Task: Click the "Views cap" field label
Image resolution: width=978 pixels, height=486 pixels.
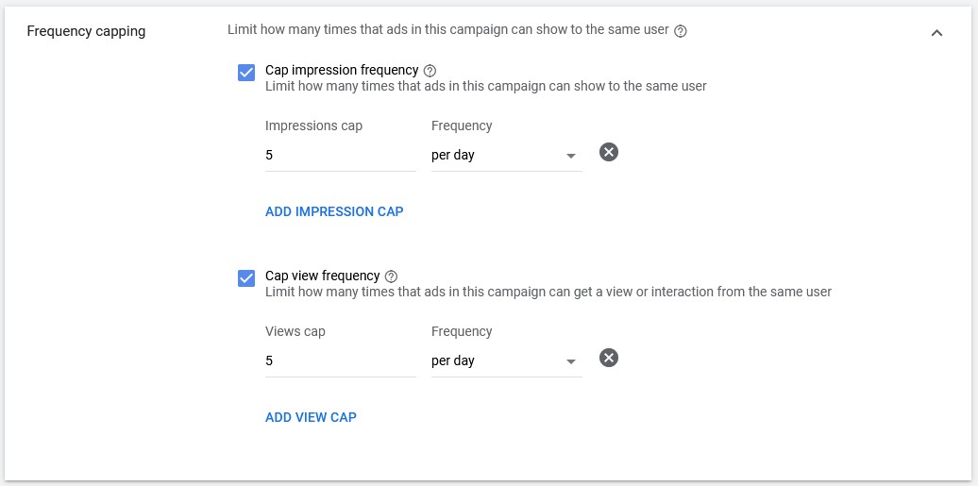Action: pos(295,331)
